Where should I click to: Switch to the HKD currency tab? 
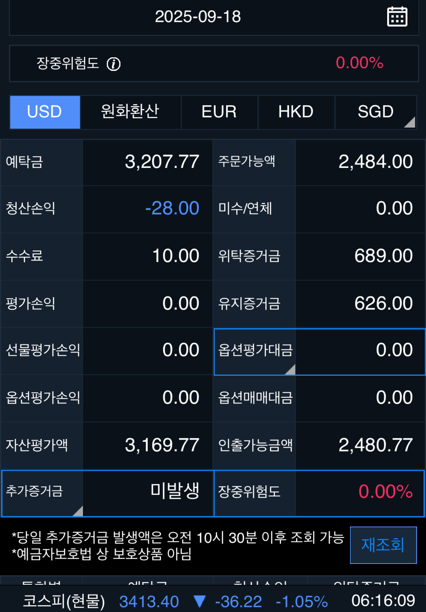296,112
